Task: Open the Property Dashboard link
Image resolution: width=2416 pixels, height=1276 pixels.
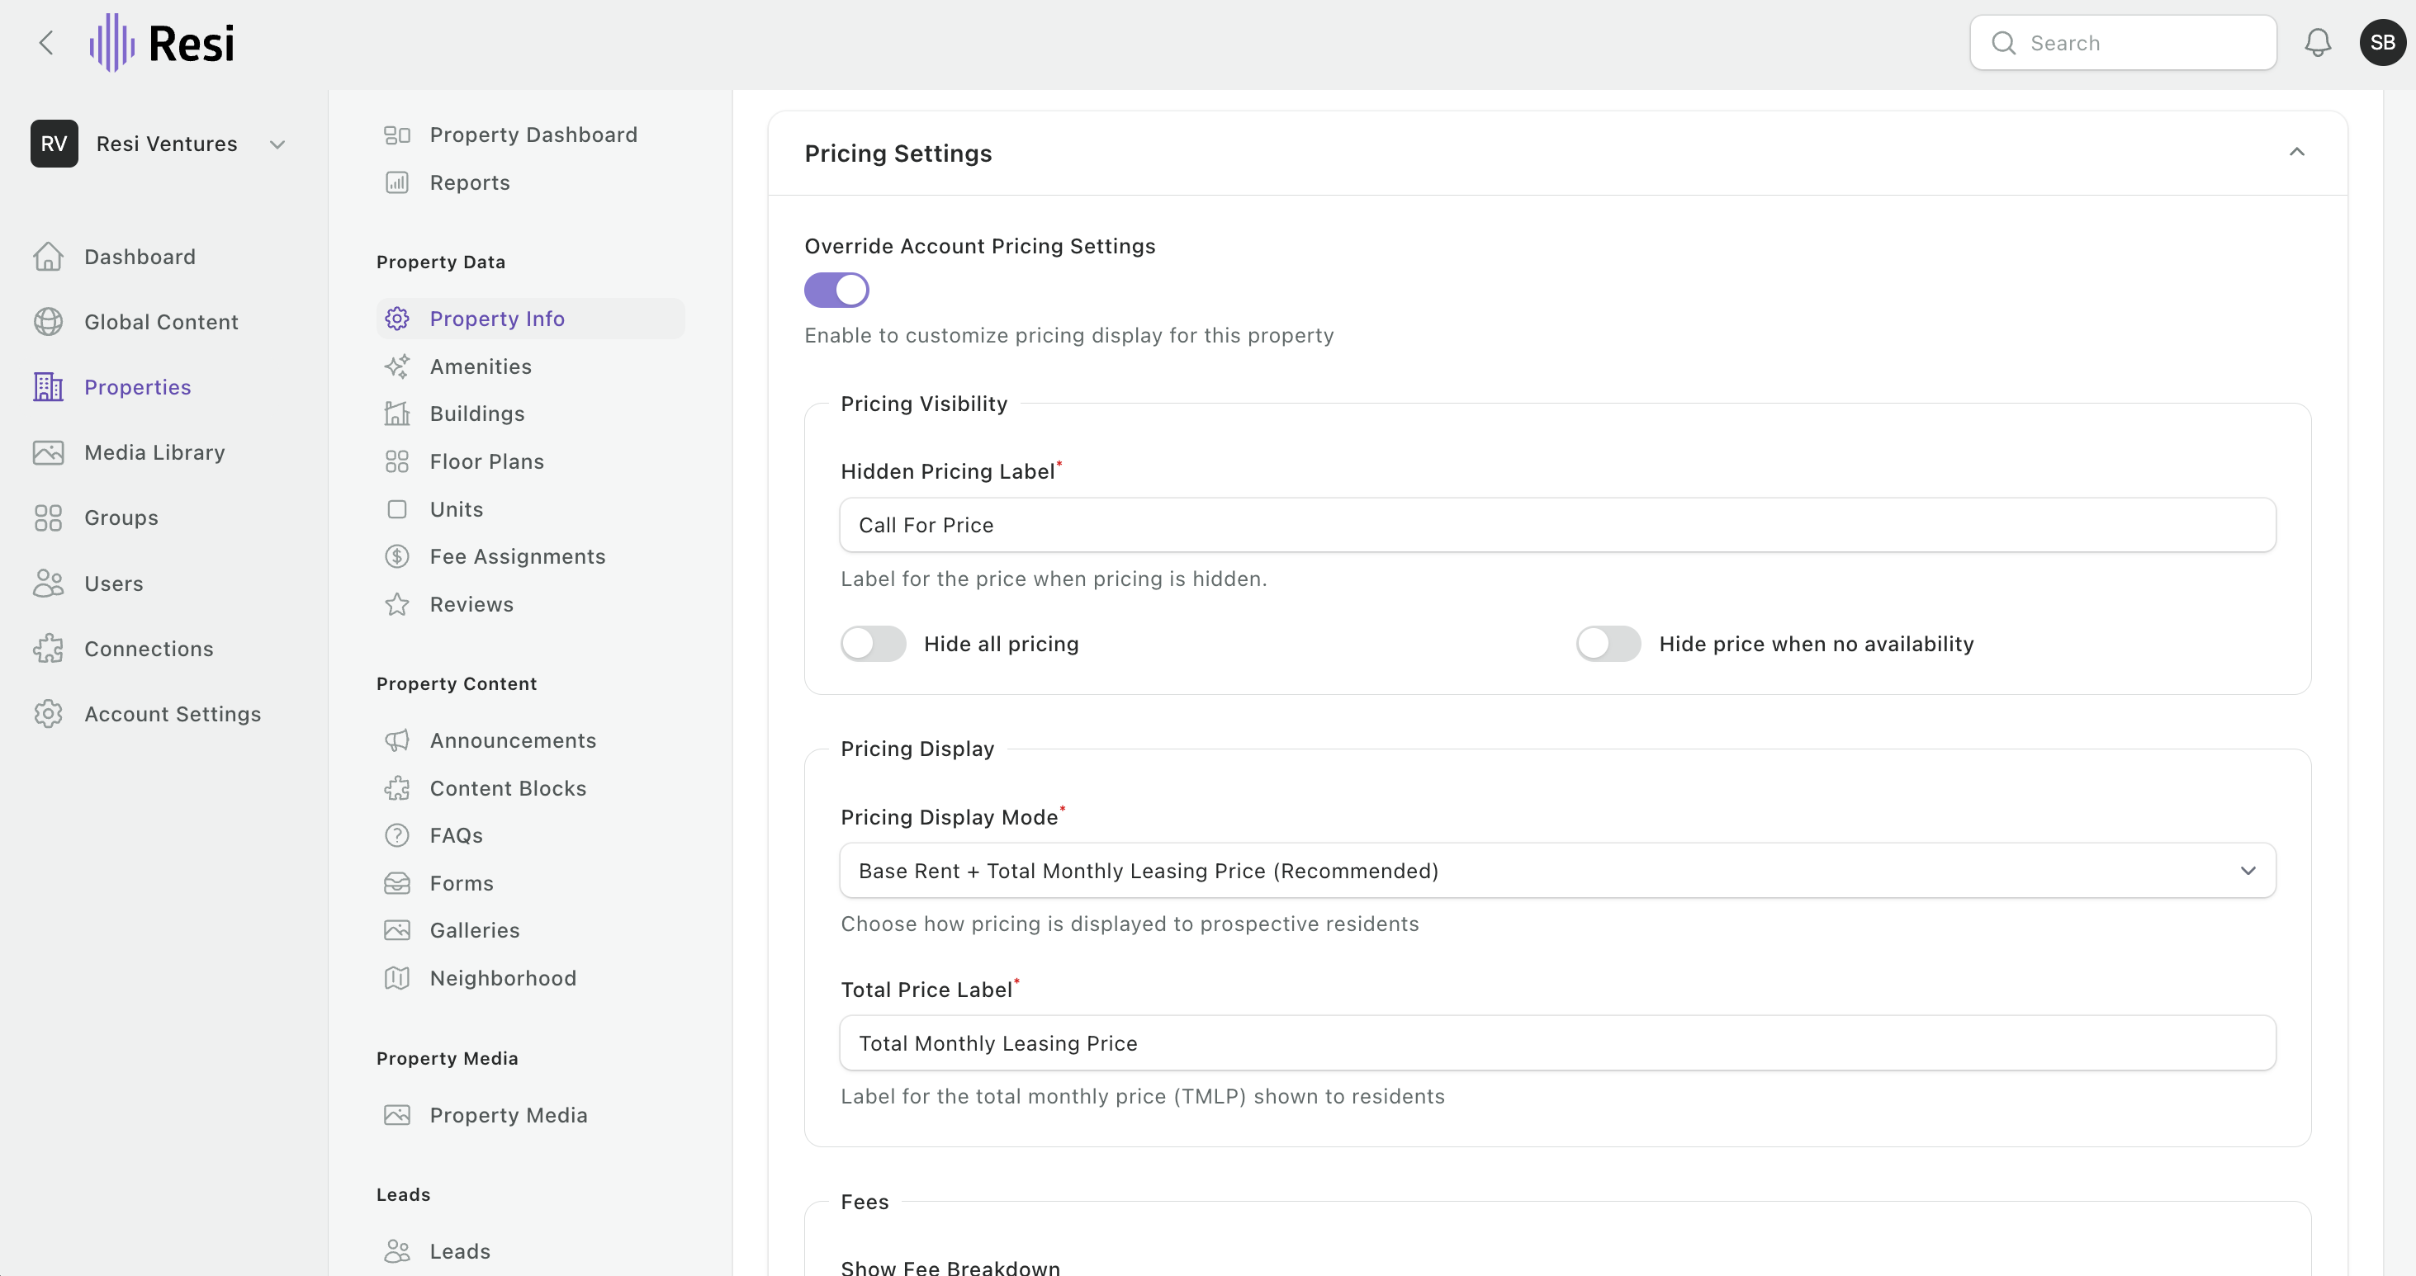Action: (x=533, y=135)
